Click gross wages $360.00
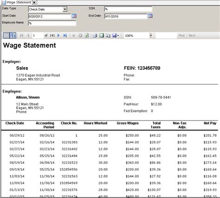220x198 pixels. pyautogui.click(x=132, y=163)
